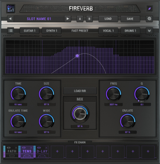Viewport: 160px width, 164px height.
Task: Click the FX CHAIN header label
Action: point(80,142)
